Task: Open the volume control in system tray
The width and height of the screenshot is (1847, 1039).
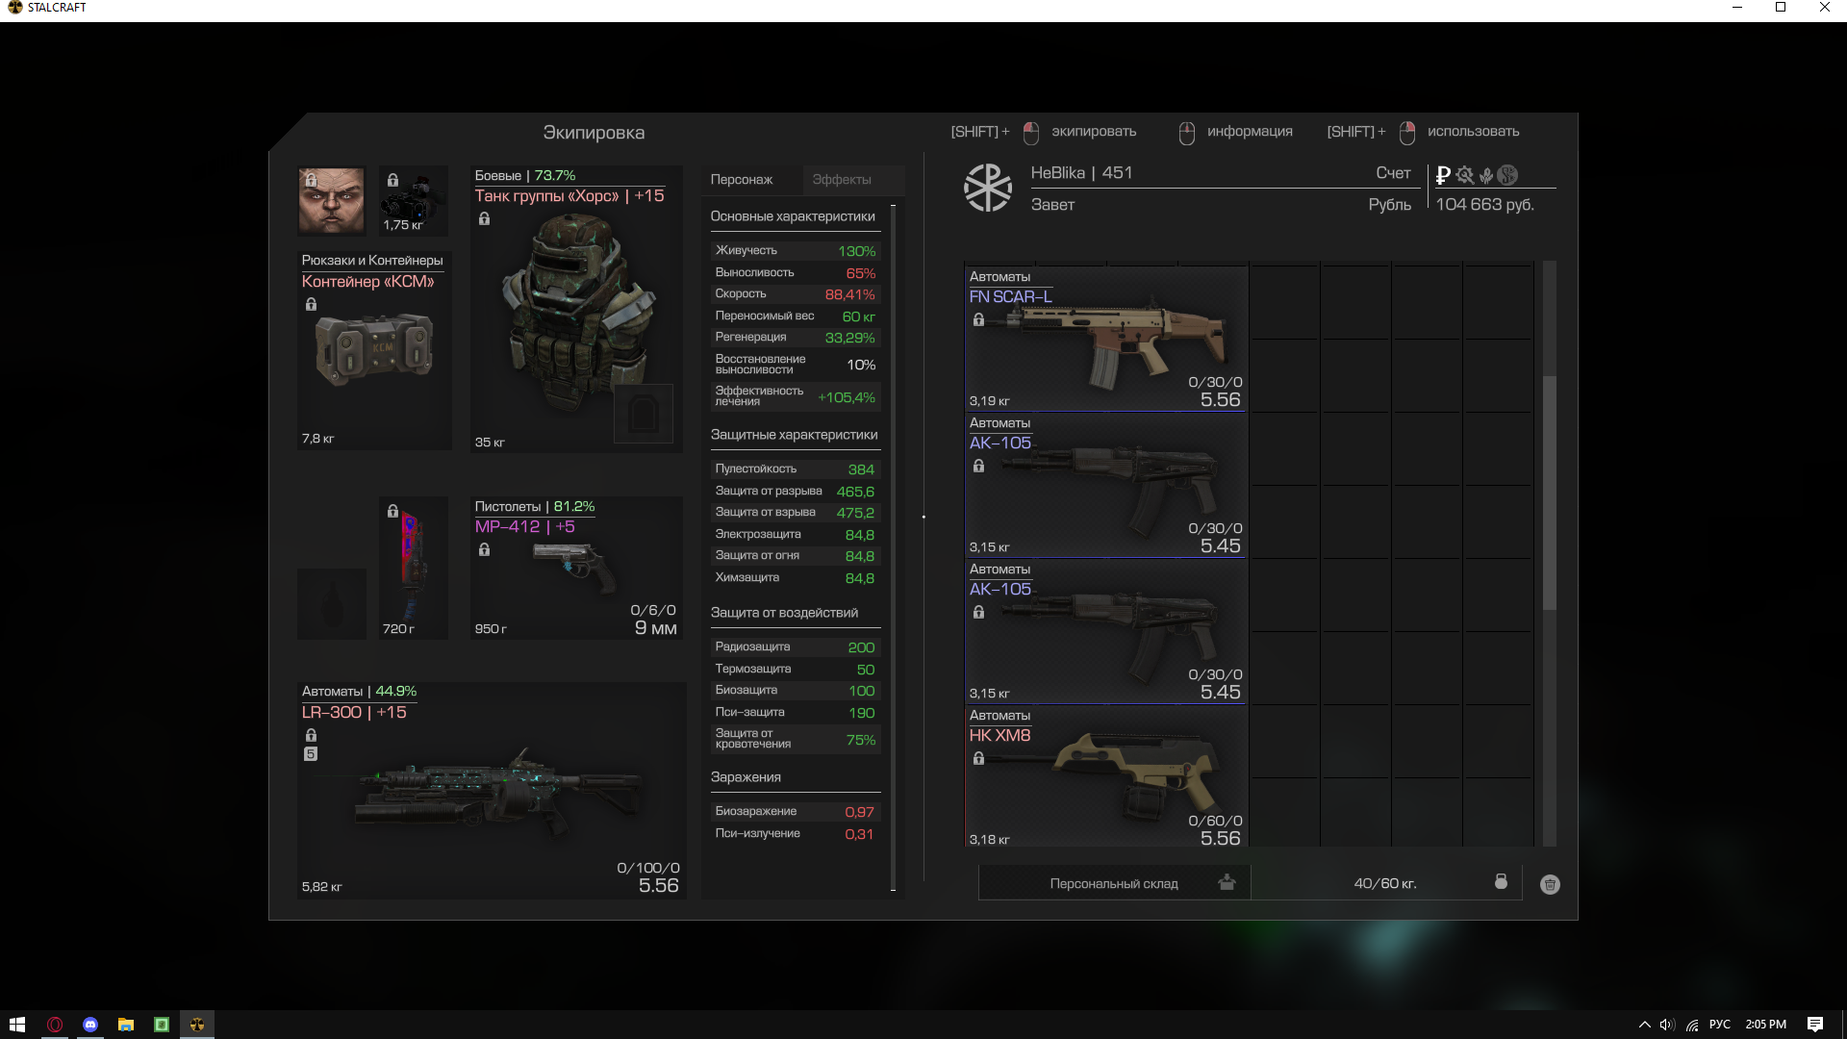Action: click(1667, 1025)
